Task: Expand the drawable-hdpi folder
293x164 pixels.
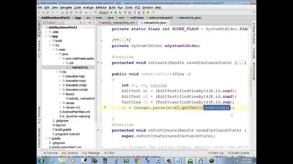Action: point(60,76)
